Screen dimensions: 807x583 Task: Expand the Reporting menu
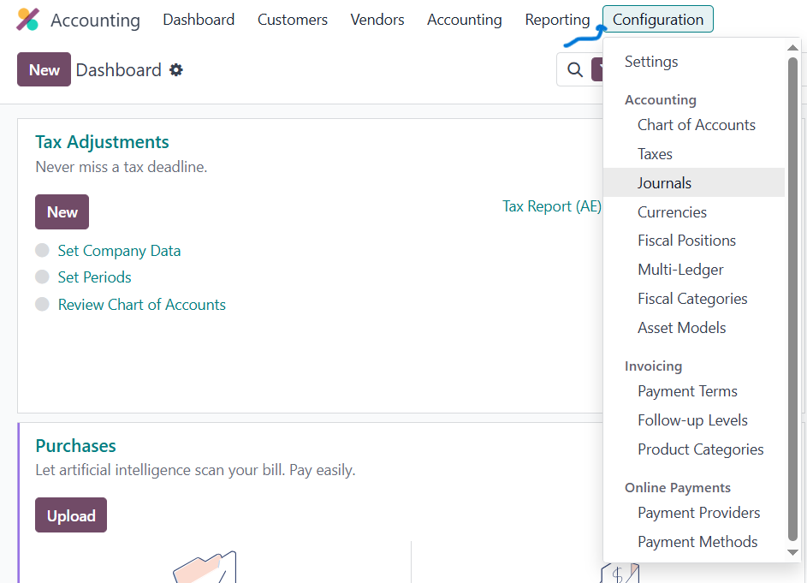click(x=557, y=20)
